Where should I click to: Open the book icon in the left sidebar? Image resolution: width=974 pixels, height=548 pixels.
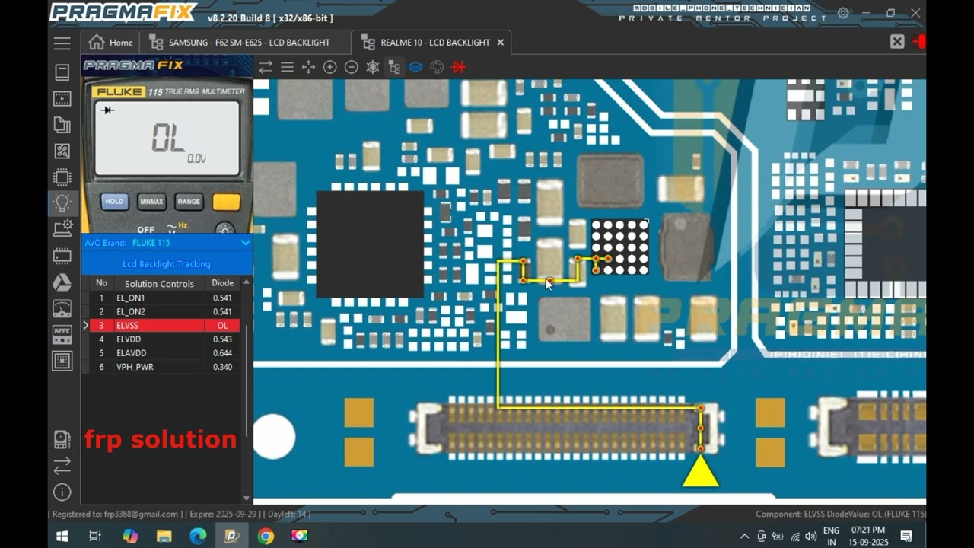click(62, 72)
